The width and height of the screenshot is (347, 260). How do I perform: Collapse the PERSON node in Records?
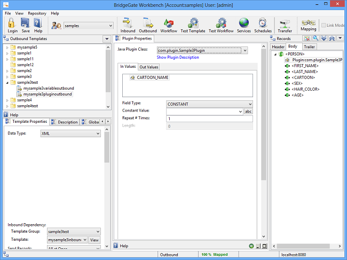[275, 54]
